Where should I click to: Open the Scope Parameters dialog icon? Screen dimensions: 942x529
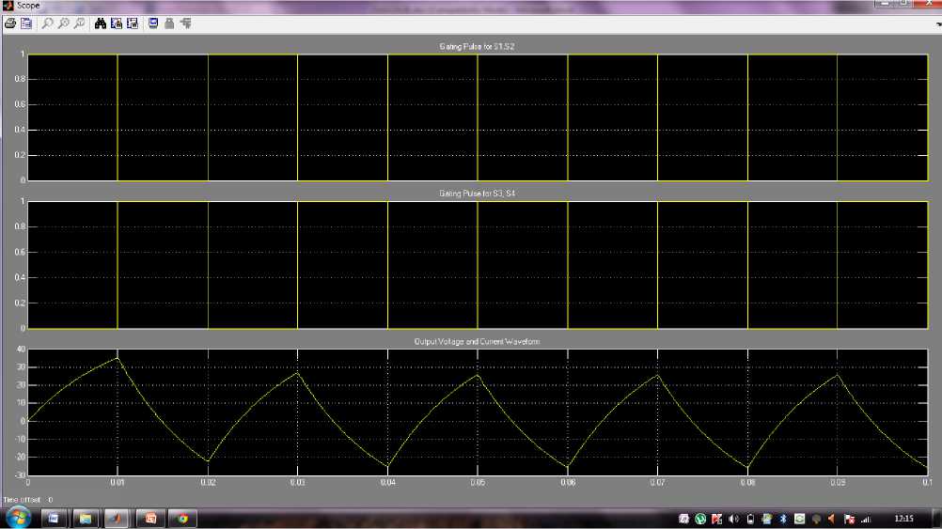(26, 23)
